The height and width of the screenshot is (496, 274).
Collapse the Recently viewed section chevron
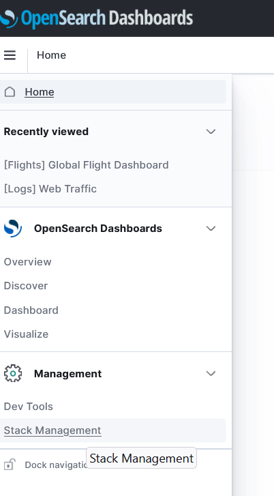coord(211,131)
